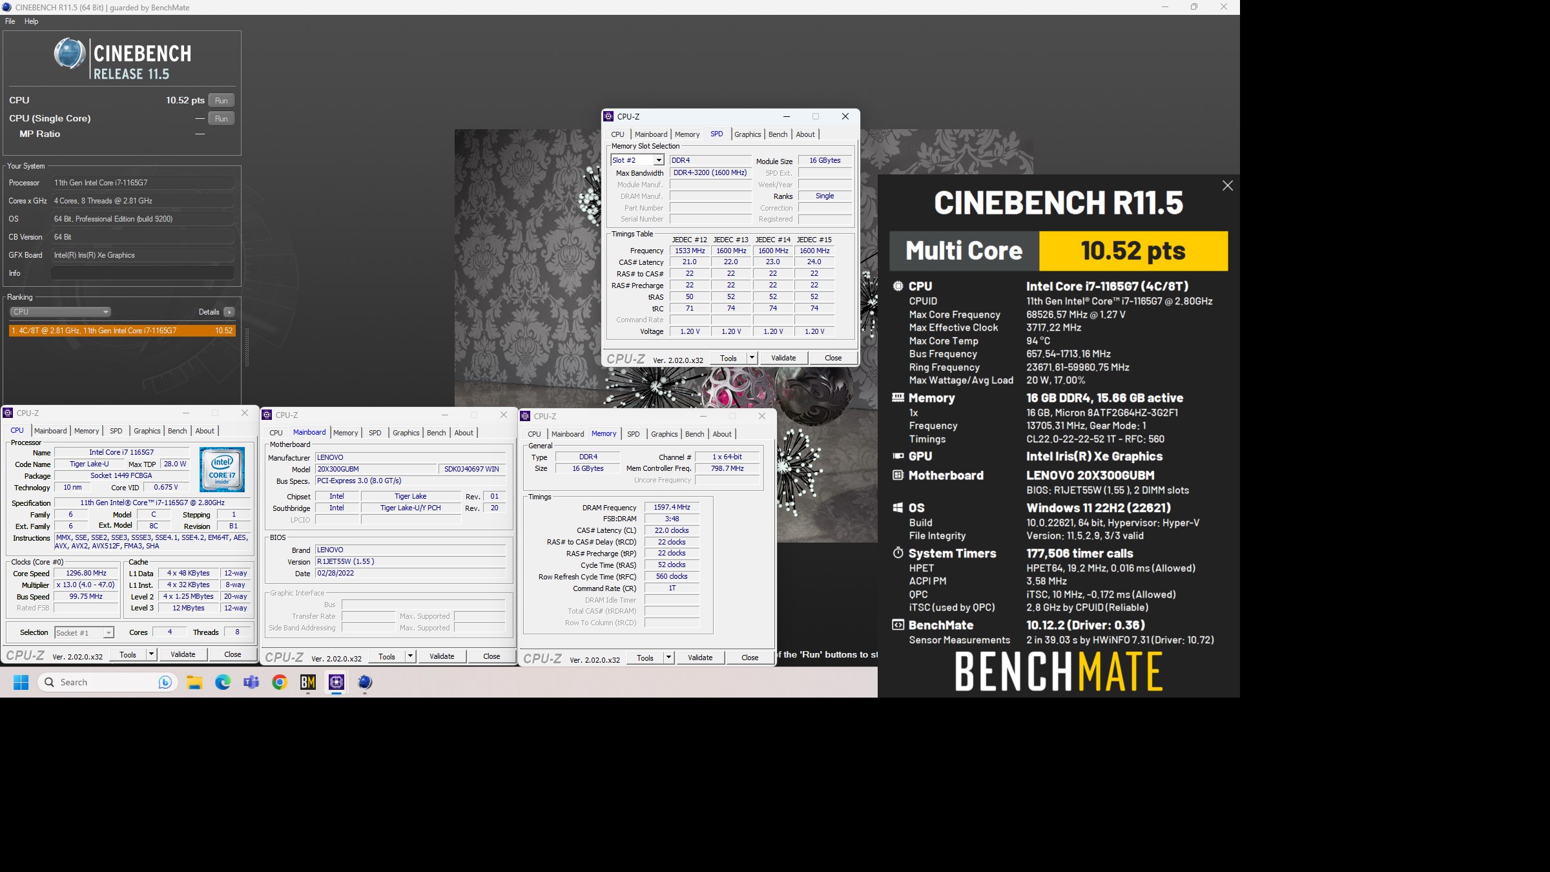Click the Info input field
The width and height of the screenshot is (1550, 872).
click(142, 273)
